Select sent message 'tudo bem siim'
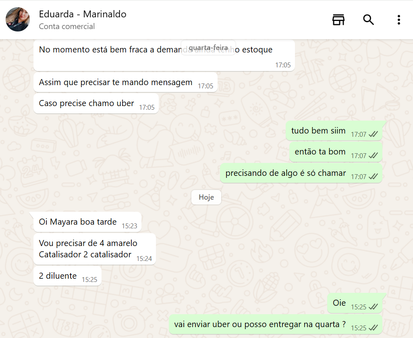 tap(334, 131)
